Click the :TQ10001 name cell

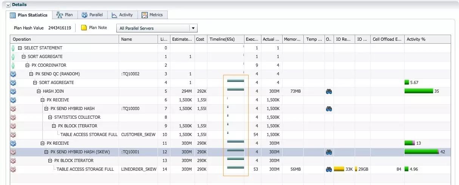[x=138, y=152]
